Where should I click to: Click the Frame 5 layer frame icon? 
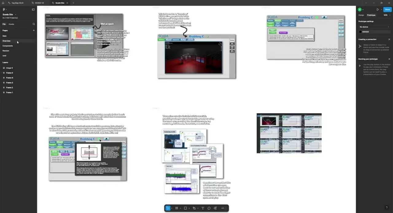4,73
